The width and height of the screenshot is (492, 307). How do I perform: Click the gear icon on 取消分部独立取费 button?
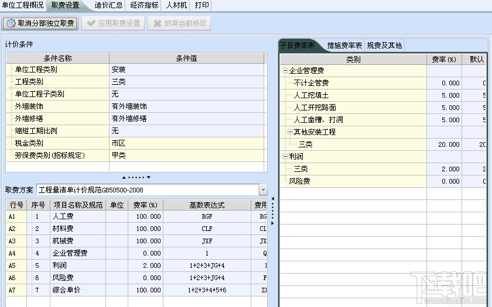pos(11,23)
